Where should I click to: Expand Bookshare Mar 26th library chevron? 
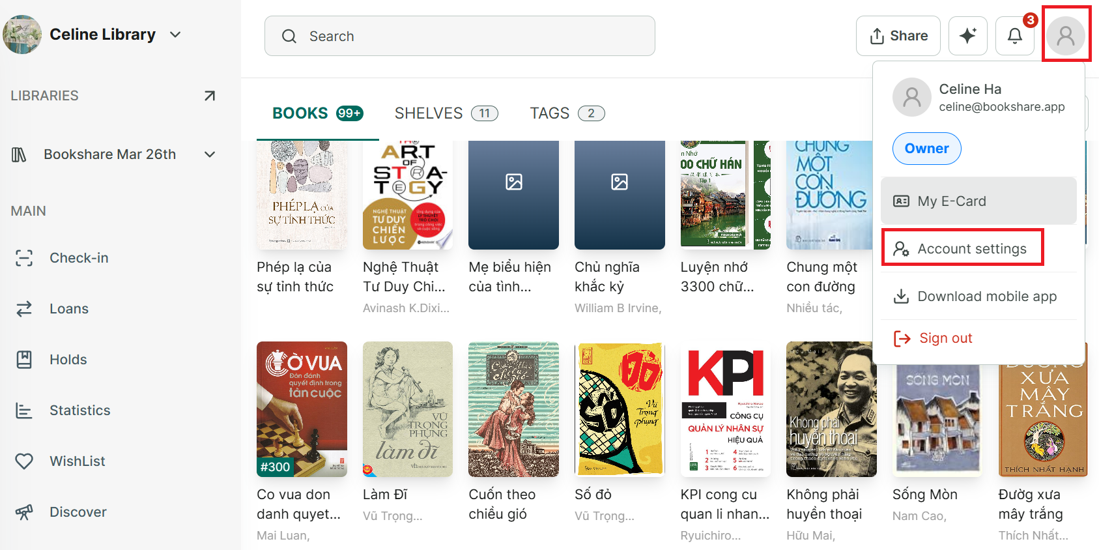(210, 154)
